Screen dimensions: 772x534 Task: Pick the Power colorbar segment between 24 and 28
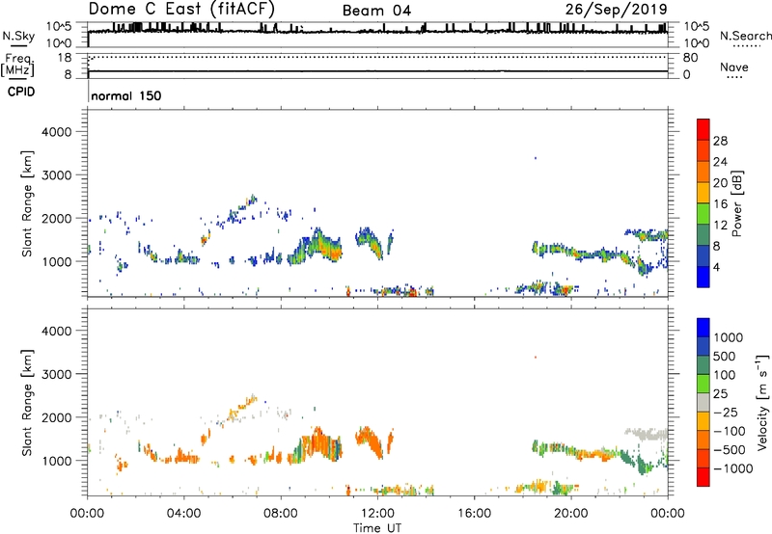click(x=703, y=150)
